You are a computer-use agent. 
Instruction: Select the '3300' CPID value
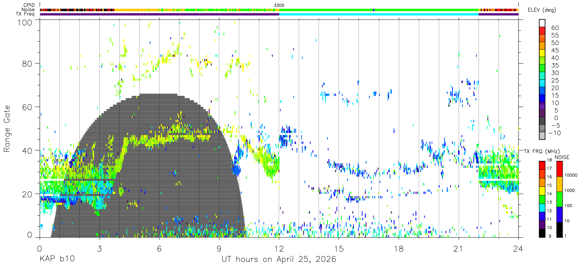(x=279, y=5)
